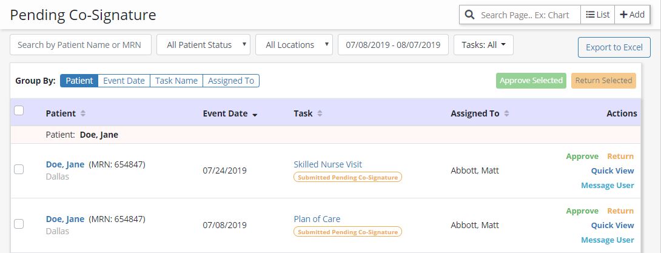Open the All Patient Status dropdown

203,45
